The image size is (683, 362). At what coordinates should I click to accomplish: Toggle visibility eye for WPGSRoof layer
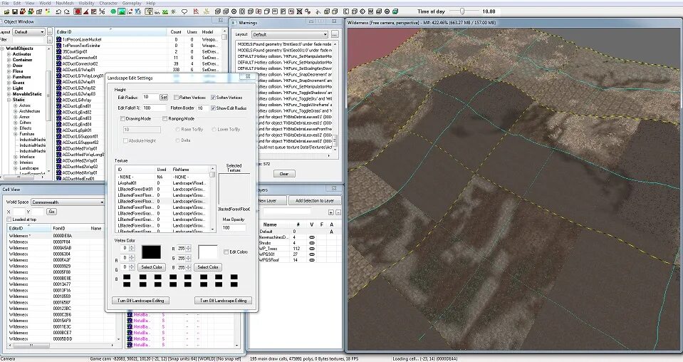pyautogui.click(x=312, y=259)
